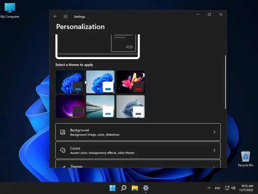
Task: Apply the dark blue bloom theme
Action: [70, 82]
